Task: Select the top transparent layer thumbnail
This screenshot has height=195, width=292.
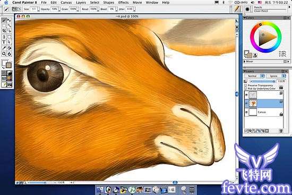Action: pyautogui.click(x=253, y=95)
